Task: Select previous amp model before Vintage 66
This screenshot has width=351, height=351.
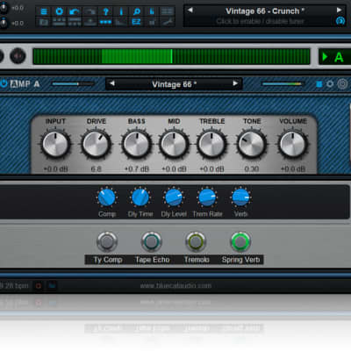Action: 112,83
